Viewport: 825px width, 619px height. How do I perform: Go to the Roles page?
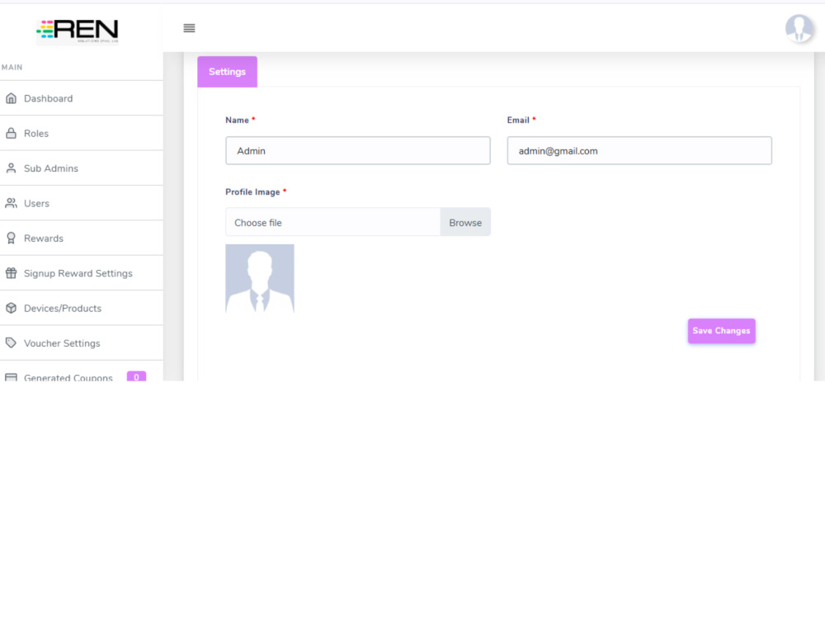pos(82,133)
